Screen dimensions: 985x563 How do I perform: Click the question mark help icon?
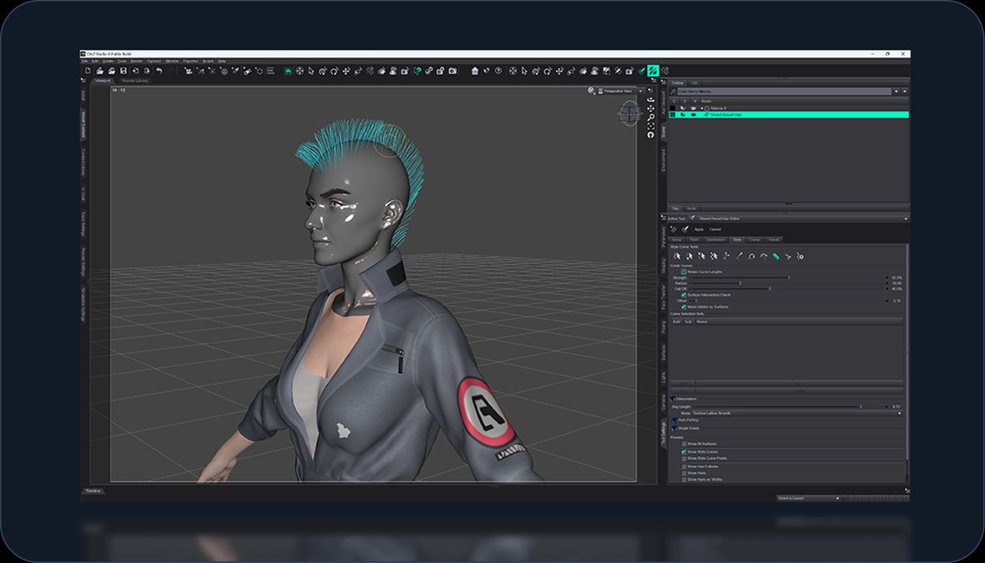(498, 71)
